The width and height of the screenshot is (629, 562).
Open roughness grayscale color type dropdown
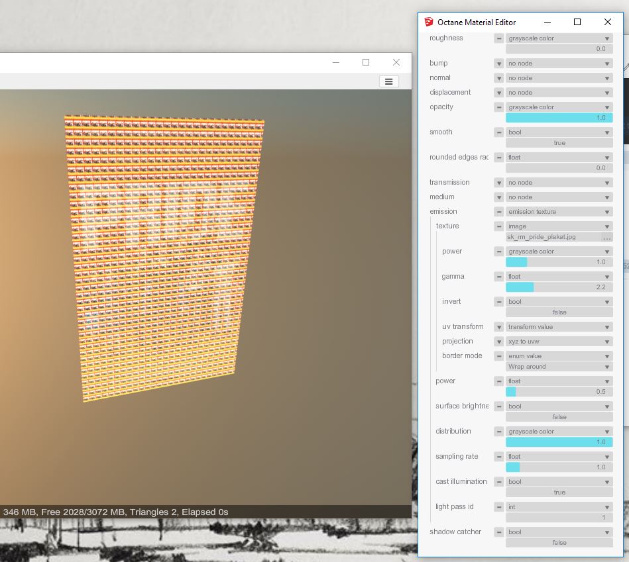click(559, 38)
